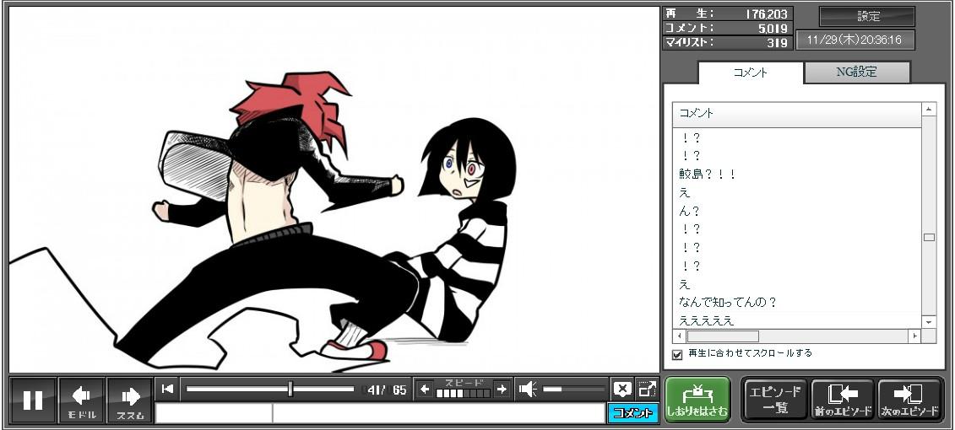This screenshot has width=955, height=430.
Task: Mute audio via speaker icon
Action: pos(529,390)
